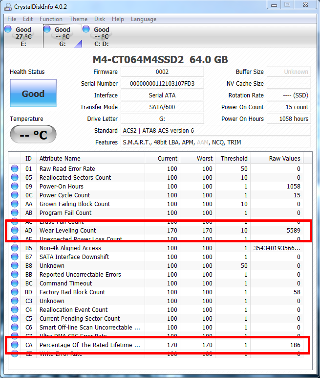
Task: Select the Non-4k Aligned Access raw value
Action: pos(277,248)
